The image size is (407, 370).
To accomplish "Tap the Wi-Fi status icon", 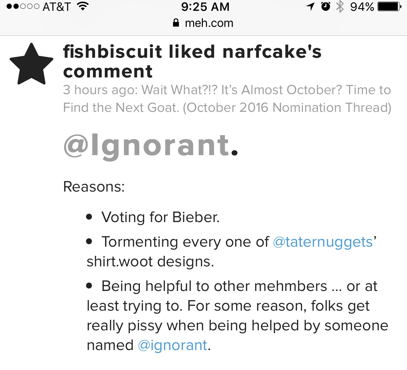I will [x=83, y=7].
